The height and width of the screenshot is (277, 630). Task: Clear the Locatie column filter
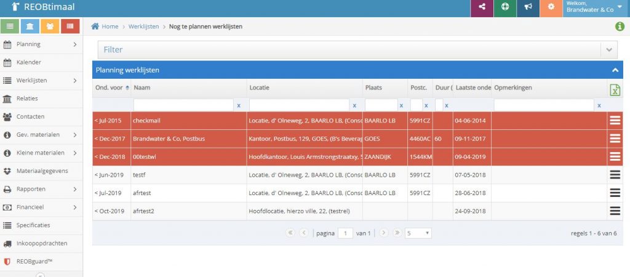354,106
